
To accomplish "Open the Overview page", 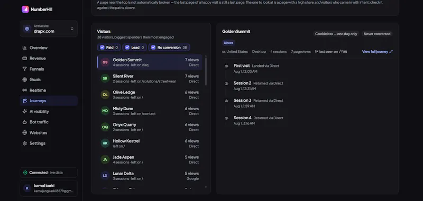I will click(x=49, y=47).
